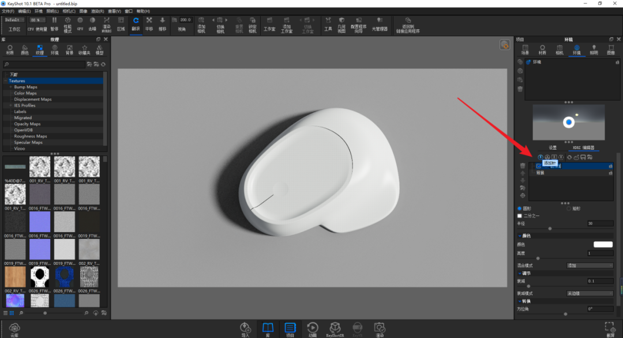Toggle the selected pin's visibility checkbox
The width and height of the screenshot is (623, 338).
click(x=539, y=166)
